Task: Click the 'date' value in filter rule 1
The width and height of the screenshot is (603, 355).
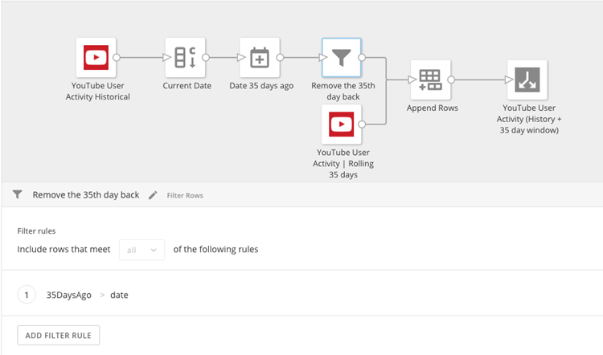Action: (119, 295)
